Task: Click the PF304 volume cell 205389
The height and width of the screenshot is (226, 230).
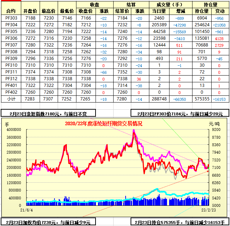Action: [159, 24]
